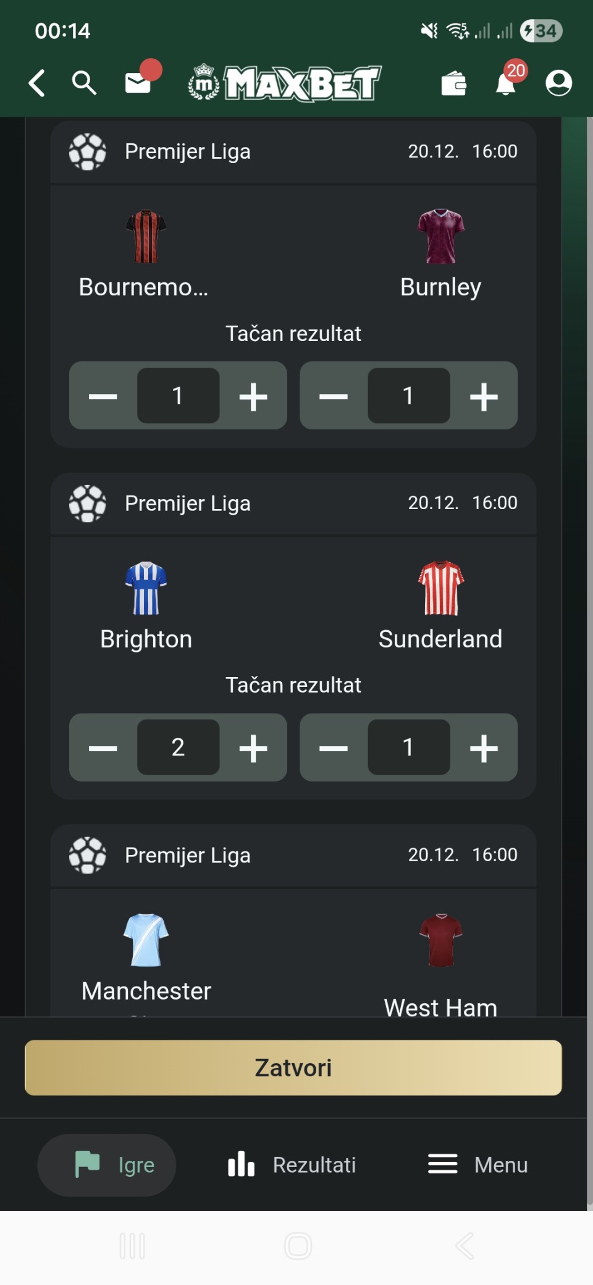This screenshot has width=593, height=1285.
Task: Open user profile account icon
Action: tap(558, 83)
